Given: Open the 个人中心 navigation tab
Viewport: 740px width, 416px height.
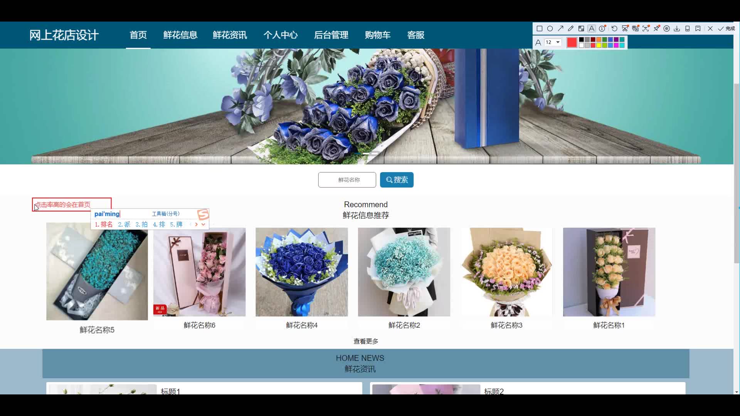Looking at the screenshot, I should click(x=281, y=35).
